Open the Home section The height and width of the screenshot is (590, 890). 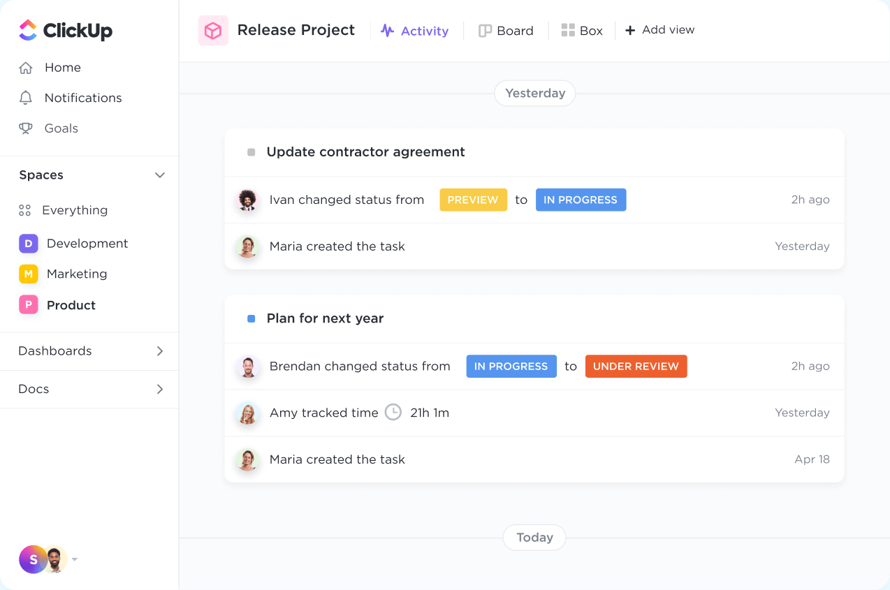(63, 67)
